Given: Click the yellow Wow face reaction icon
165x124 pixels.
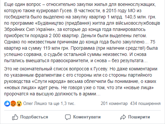Looking at the screenshot, I should (x=19, y=104).
